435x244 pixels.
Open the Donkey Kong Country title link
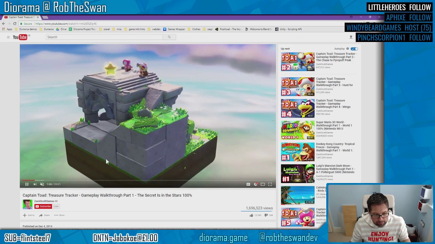click(x=335, y=147)
